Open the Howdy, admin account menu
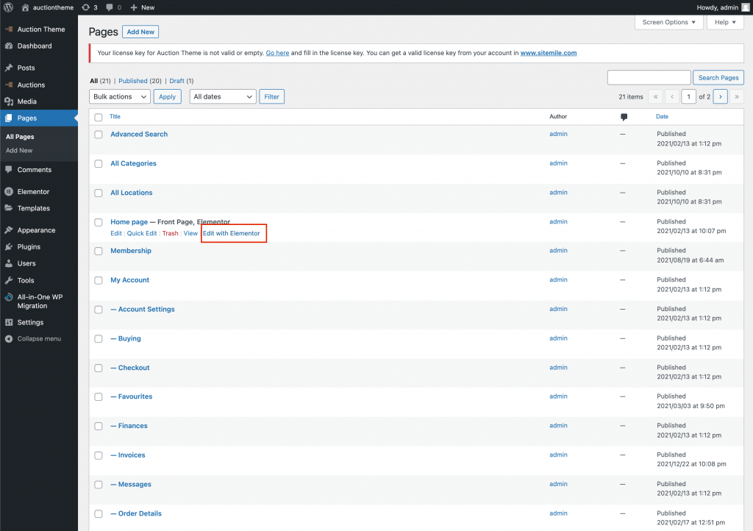The image size is (753, 531). [723, 7]
